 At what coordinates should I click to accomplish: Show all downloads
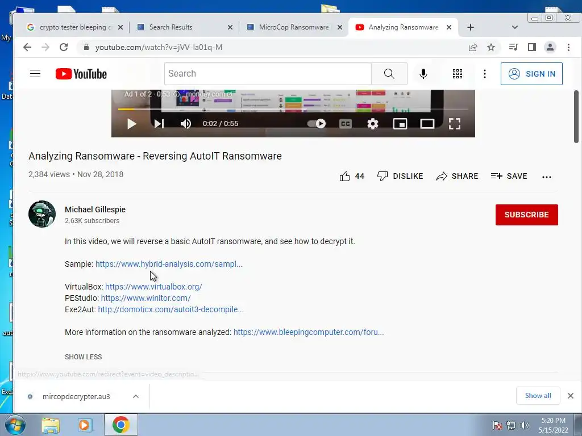pos(538,396)
